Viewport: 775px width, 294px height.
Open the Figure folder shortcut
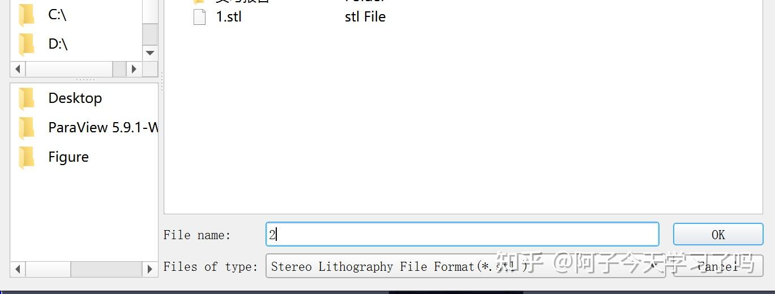26,157
